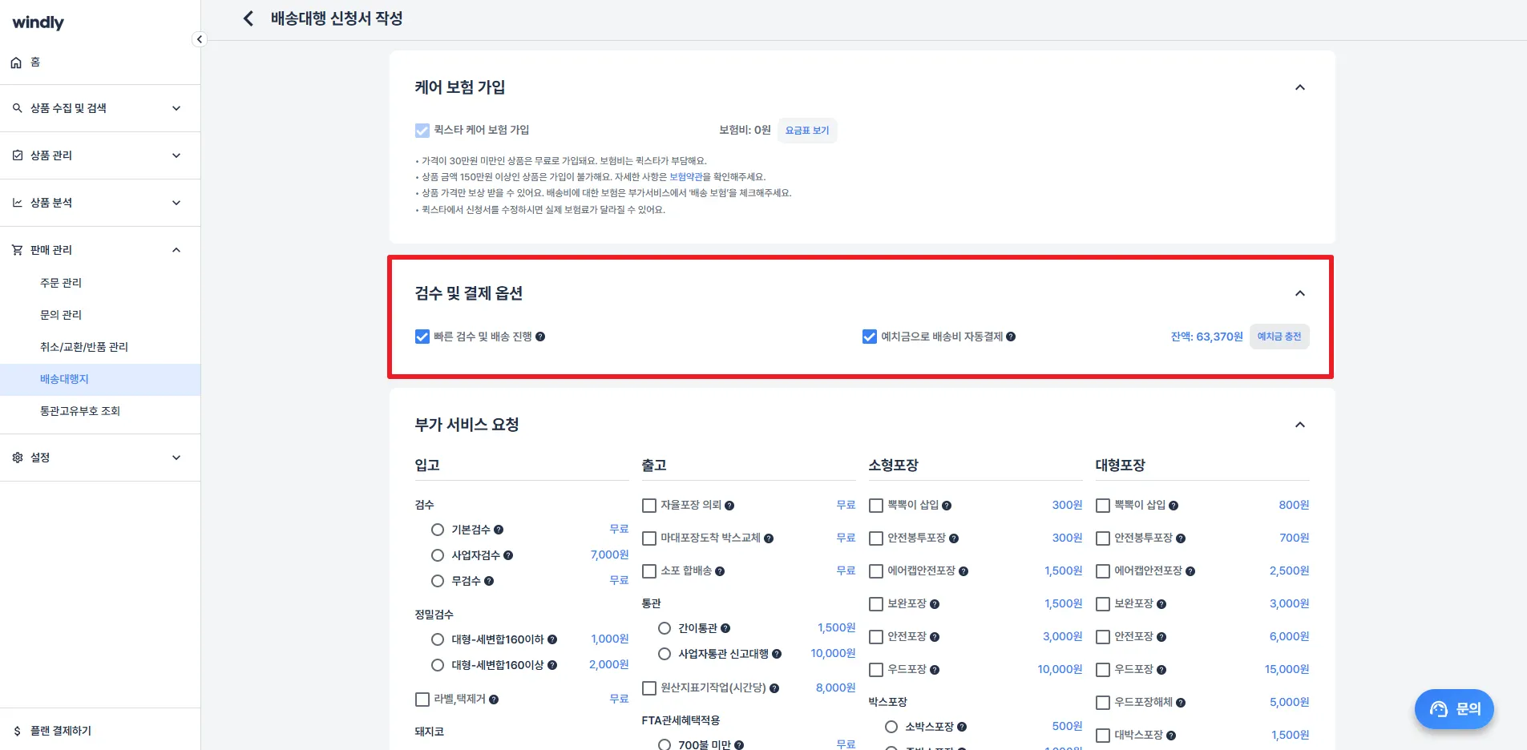Collapse the 부가 서비스 요청 section
This screenshot has width=1527, height=750.
(1300, 425)
